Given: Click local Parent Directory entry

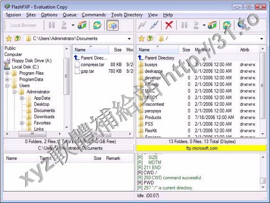Looking at the screenshot, I should tap(94, 58).
